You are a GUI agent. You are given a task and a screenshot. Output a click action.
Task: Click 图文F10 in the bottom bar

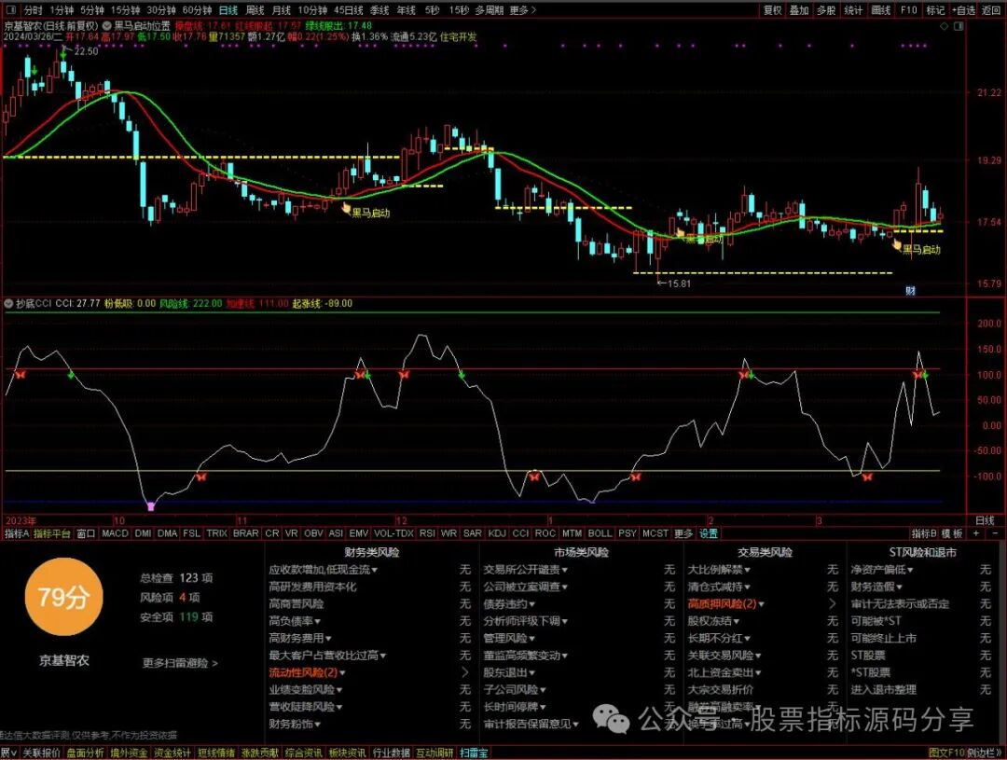(x=946, y=753)
